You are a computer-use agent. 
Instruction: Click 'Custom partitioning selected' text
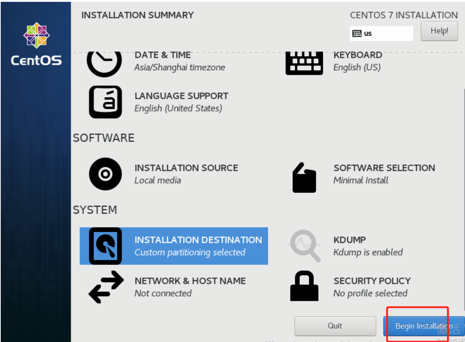(x=190, y=252)
